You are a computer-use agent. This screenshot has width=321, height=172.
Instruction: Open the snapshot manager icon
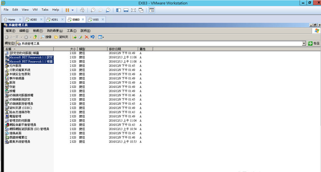pyautogui.click(x=108, y=10)
